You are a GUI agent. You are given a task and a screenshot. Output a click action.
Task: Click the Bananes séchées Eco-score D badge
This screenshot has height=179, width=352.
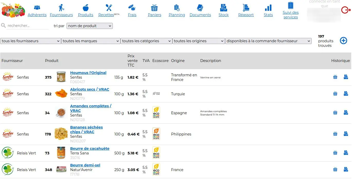pyautogui.click(x=156, y=134)
